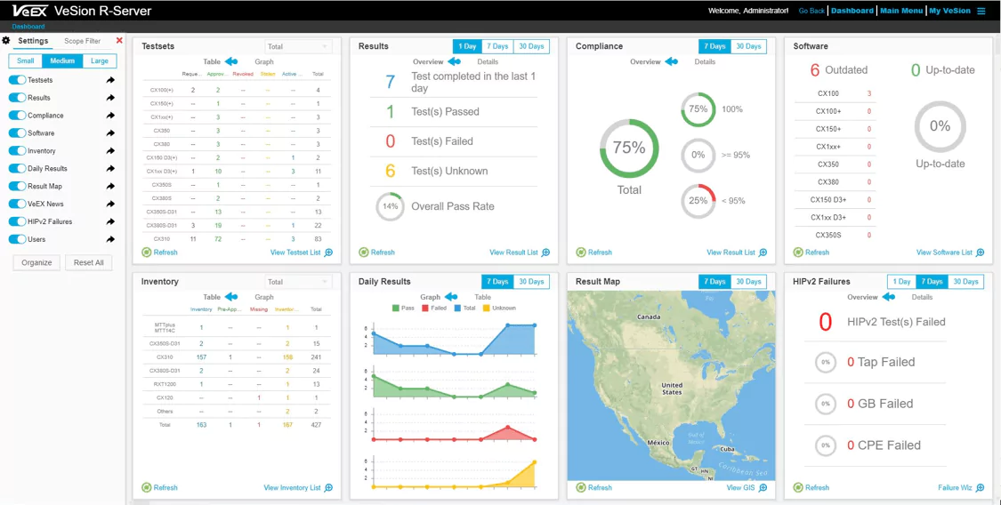This screenshot has width=1001, height=505.
Task: Click the share arrow next to Software
Action: coord(110,133)
